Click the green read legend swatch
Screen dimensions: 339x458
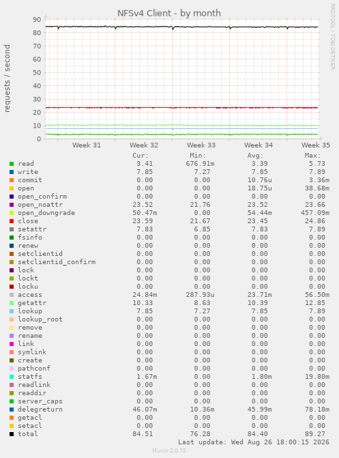(12, 164)
